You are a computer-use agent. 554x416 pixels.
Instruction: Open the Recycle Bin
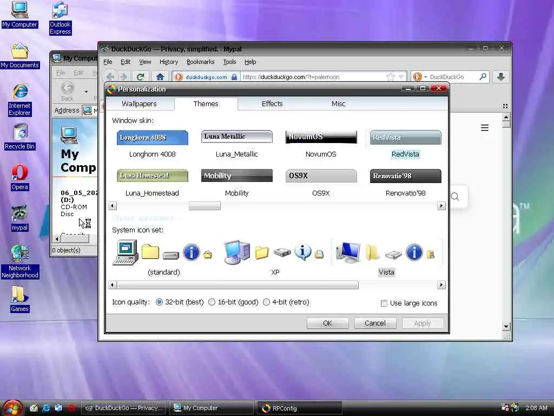(20, 136)
